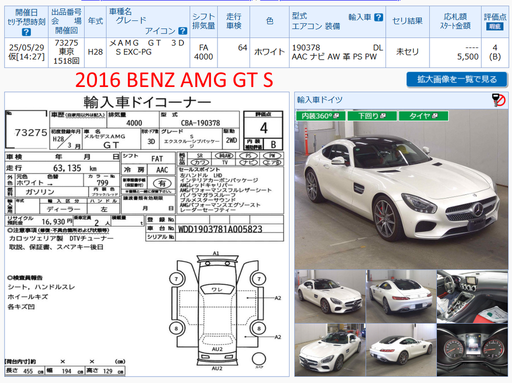Open interior center console thumbnail
Screen dimensions: 512x383
point(472,296)
